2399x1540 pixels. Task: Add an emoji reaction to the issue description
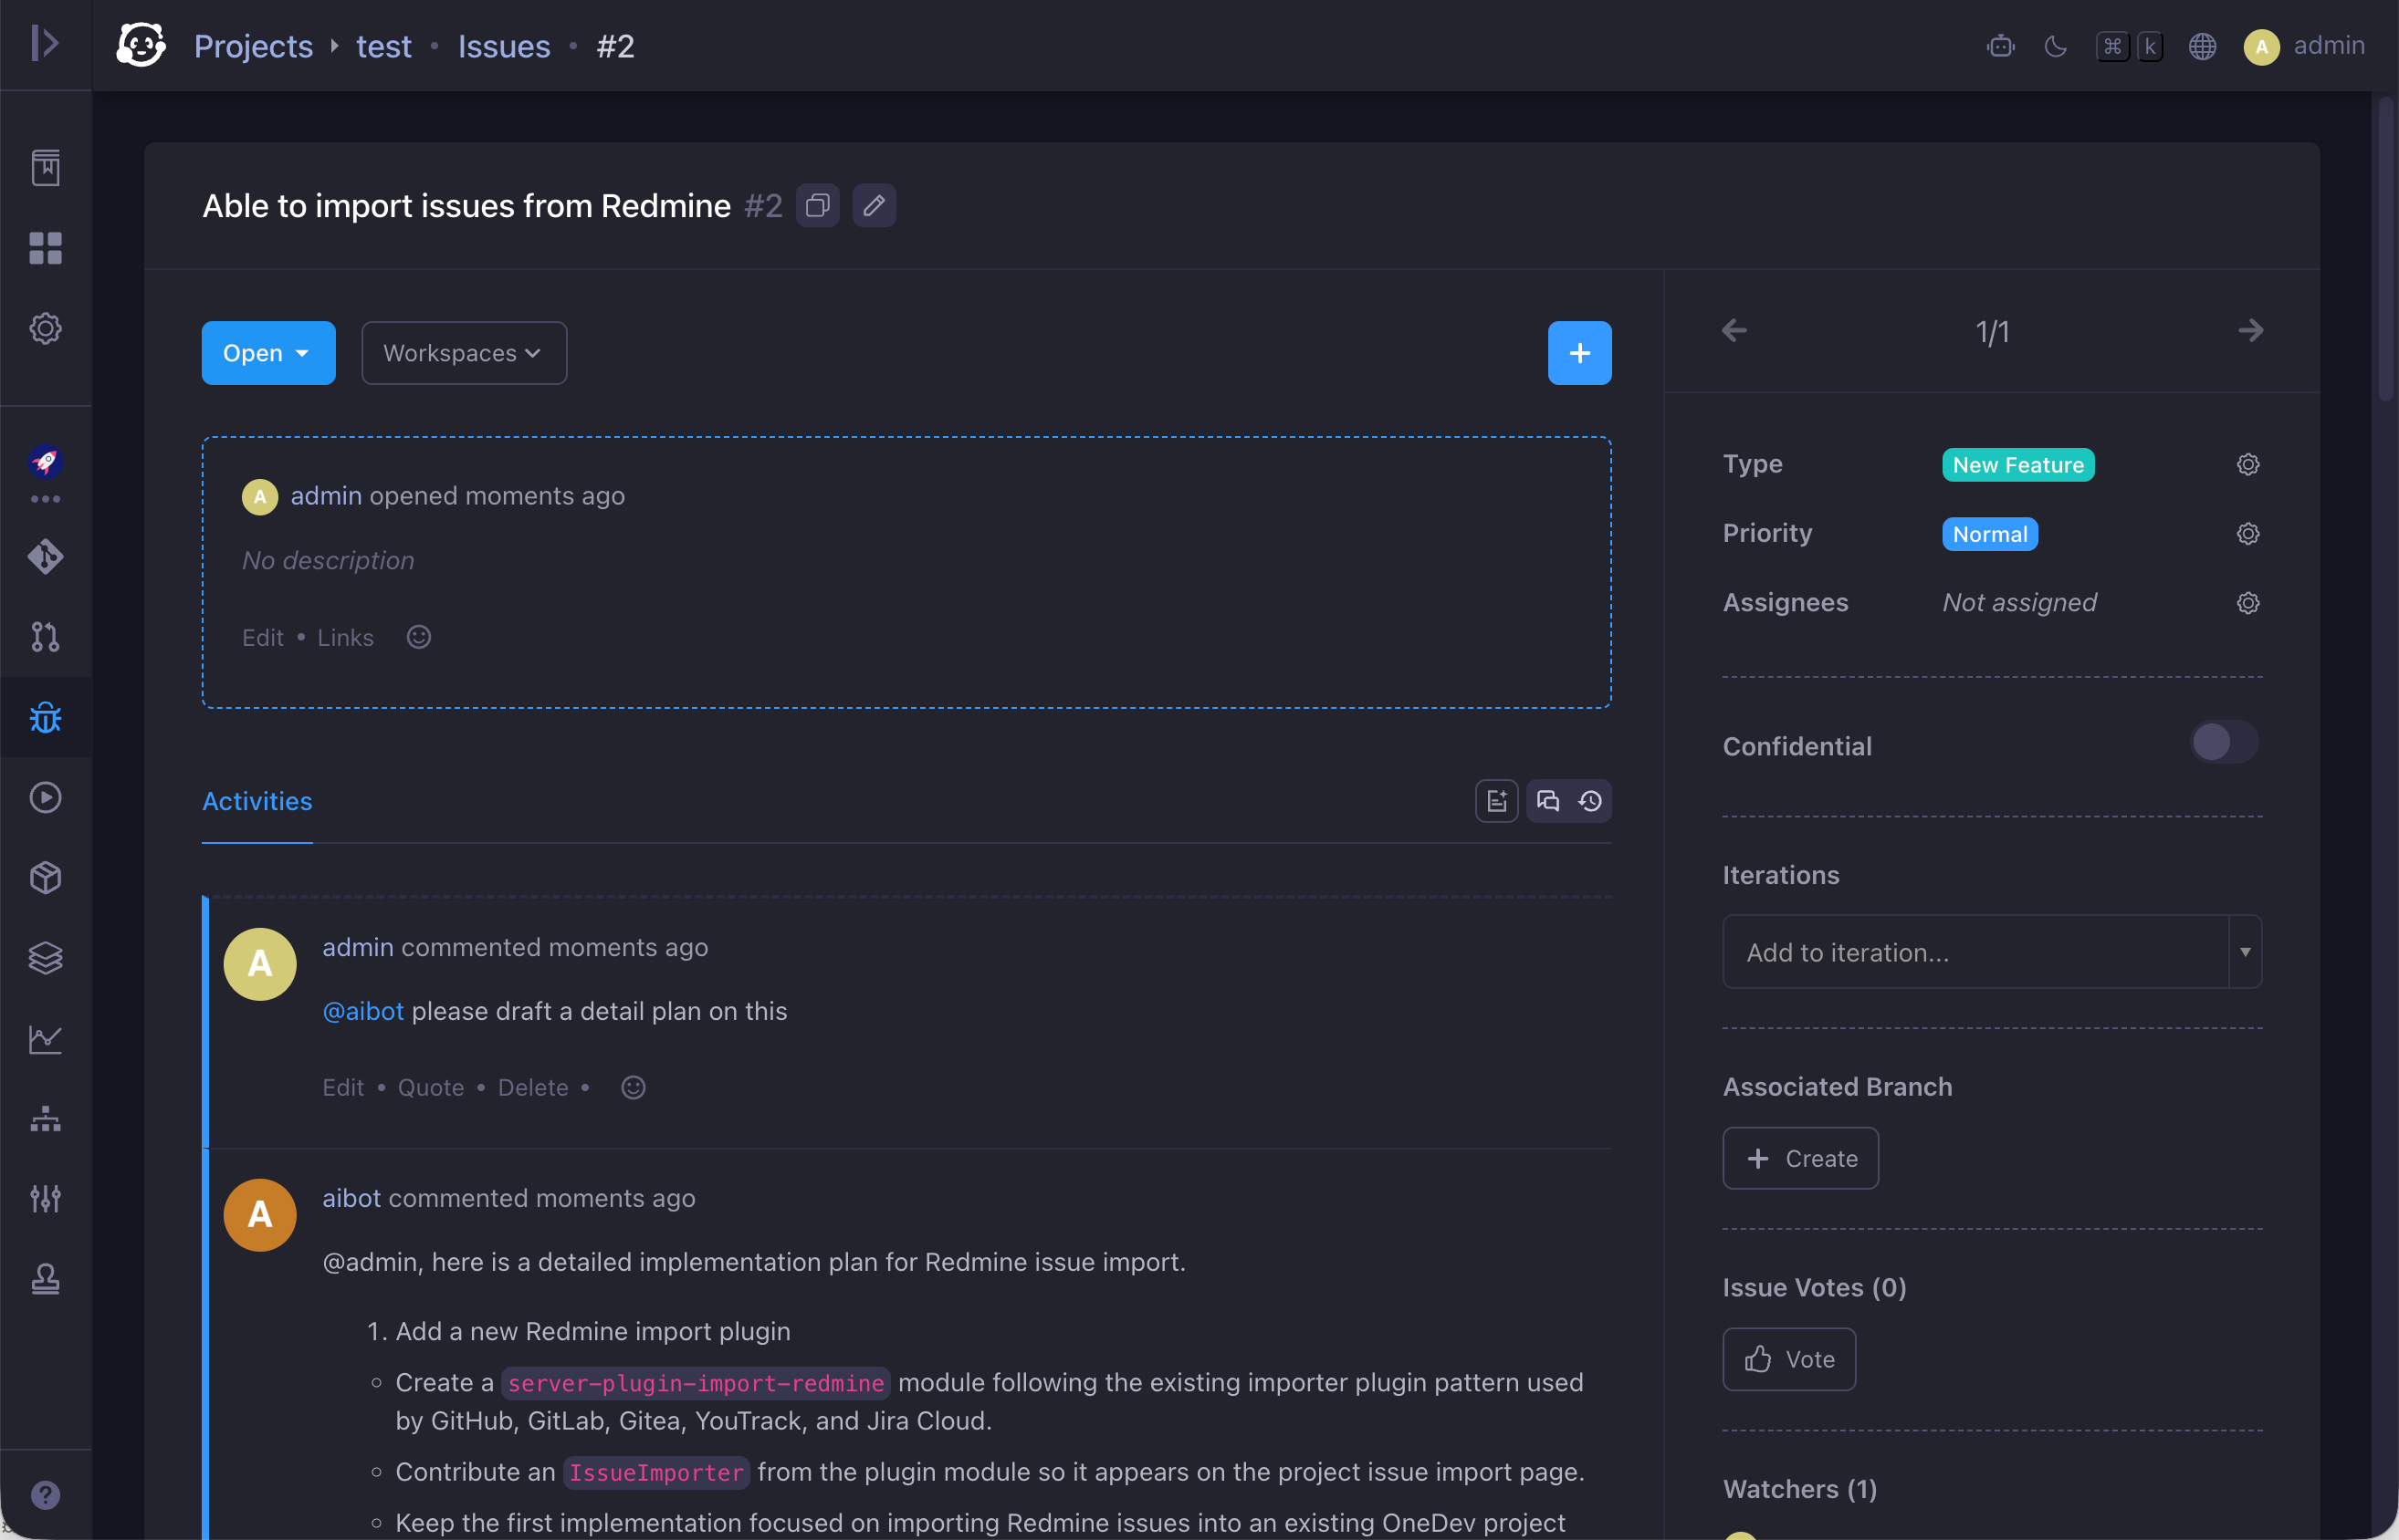click(x=418, y=637)
